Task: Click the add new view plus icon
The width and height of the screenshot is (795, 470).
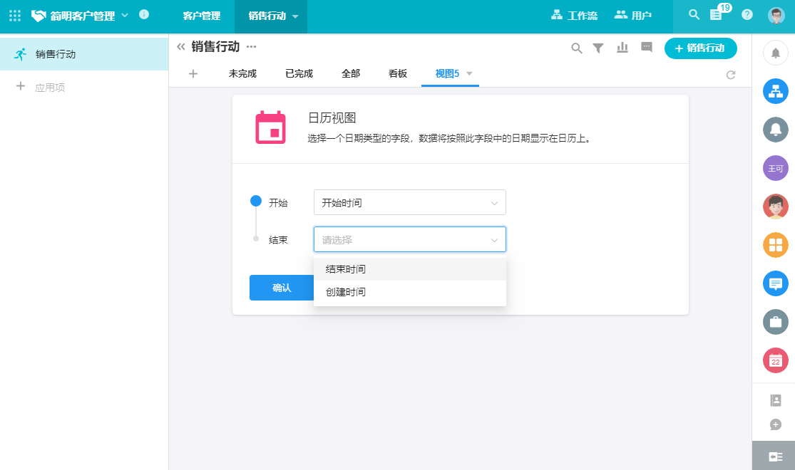Action: click(x=193, y=73)
